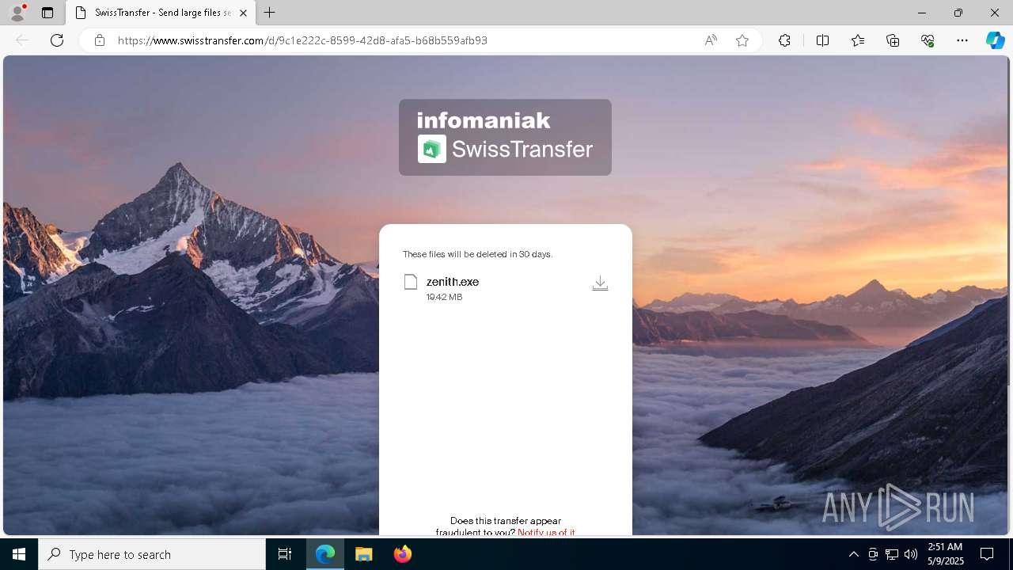Screen dimensions: 1013x570
Task: Click the files deleted in 30 days notice
Action: 477,254
